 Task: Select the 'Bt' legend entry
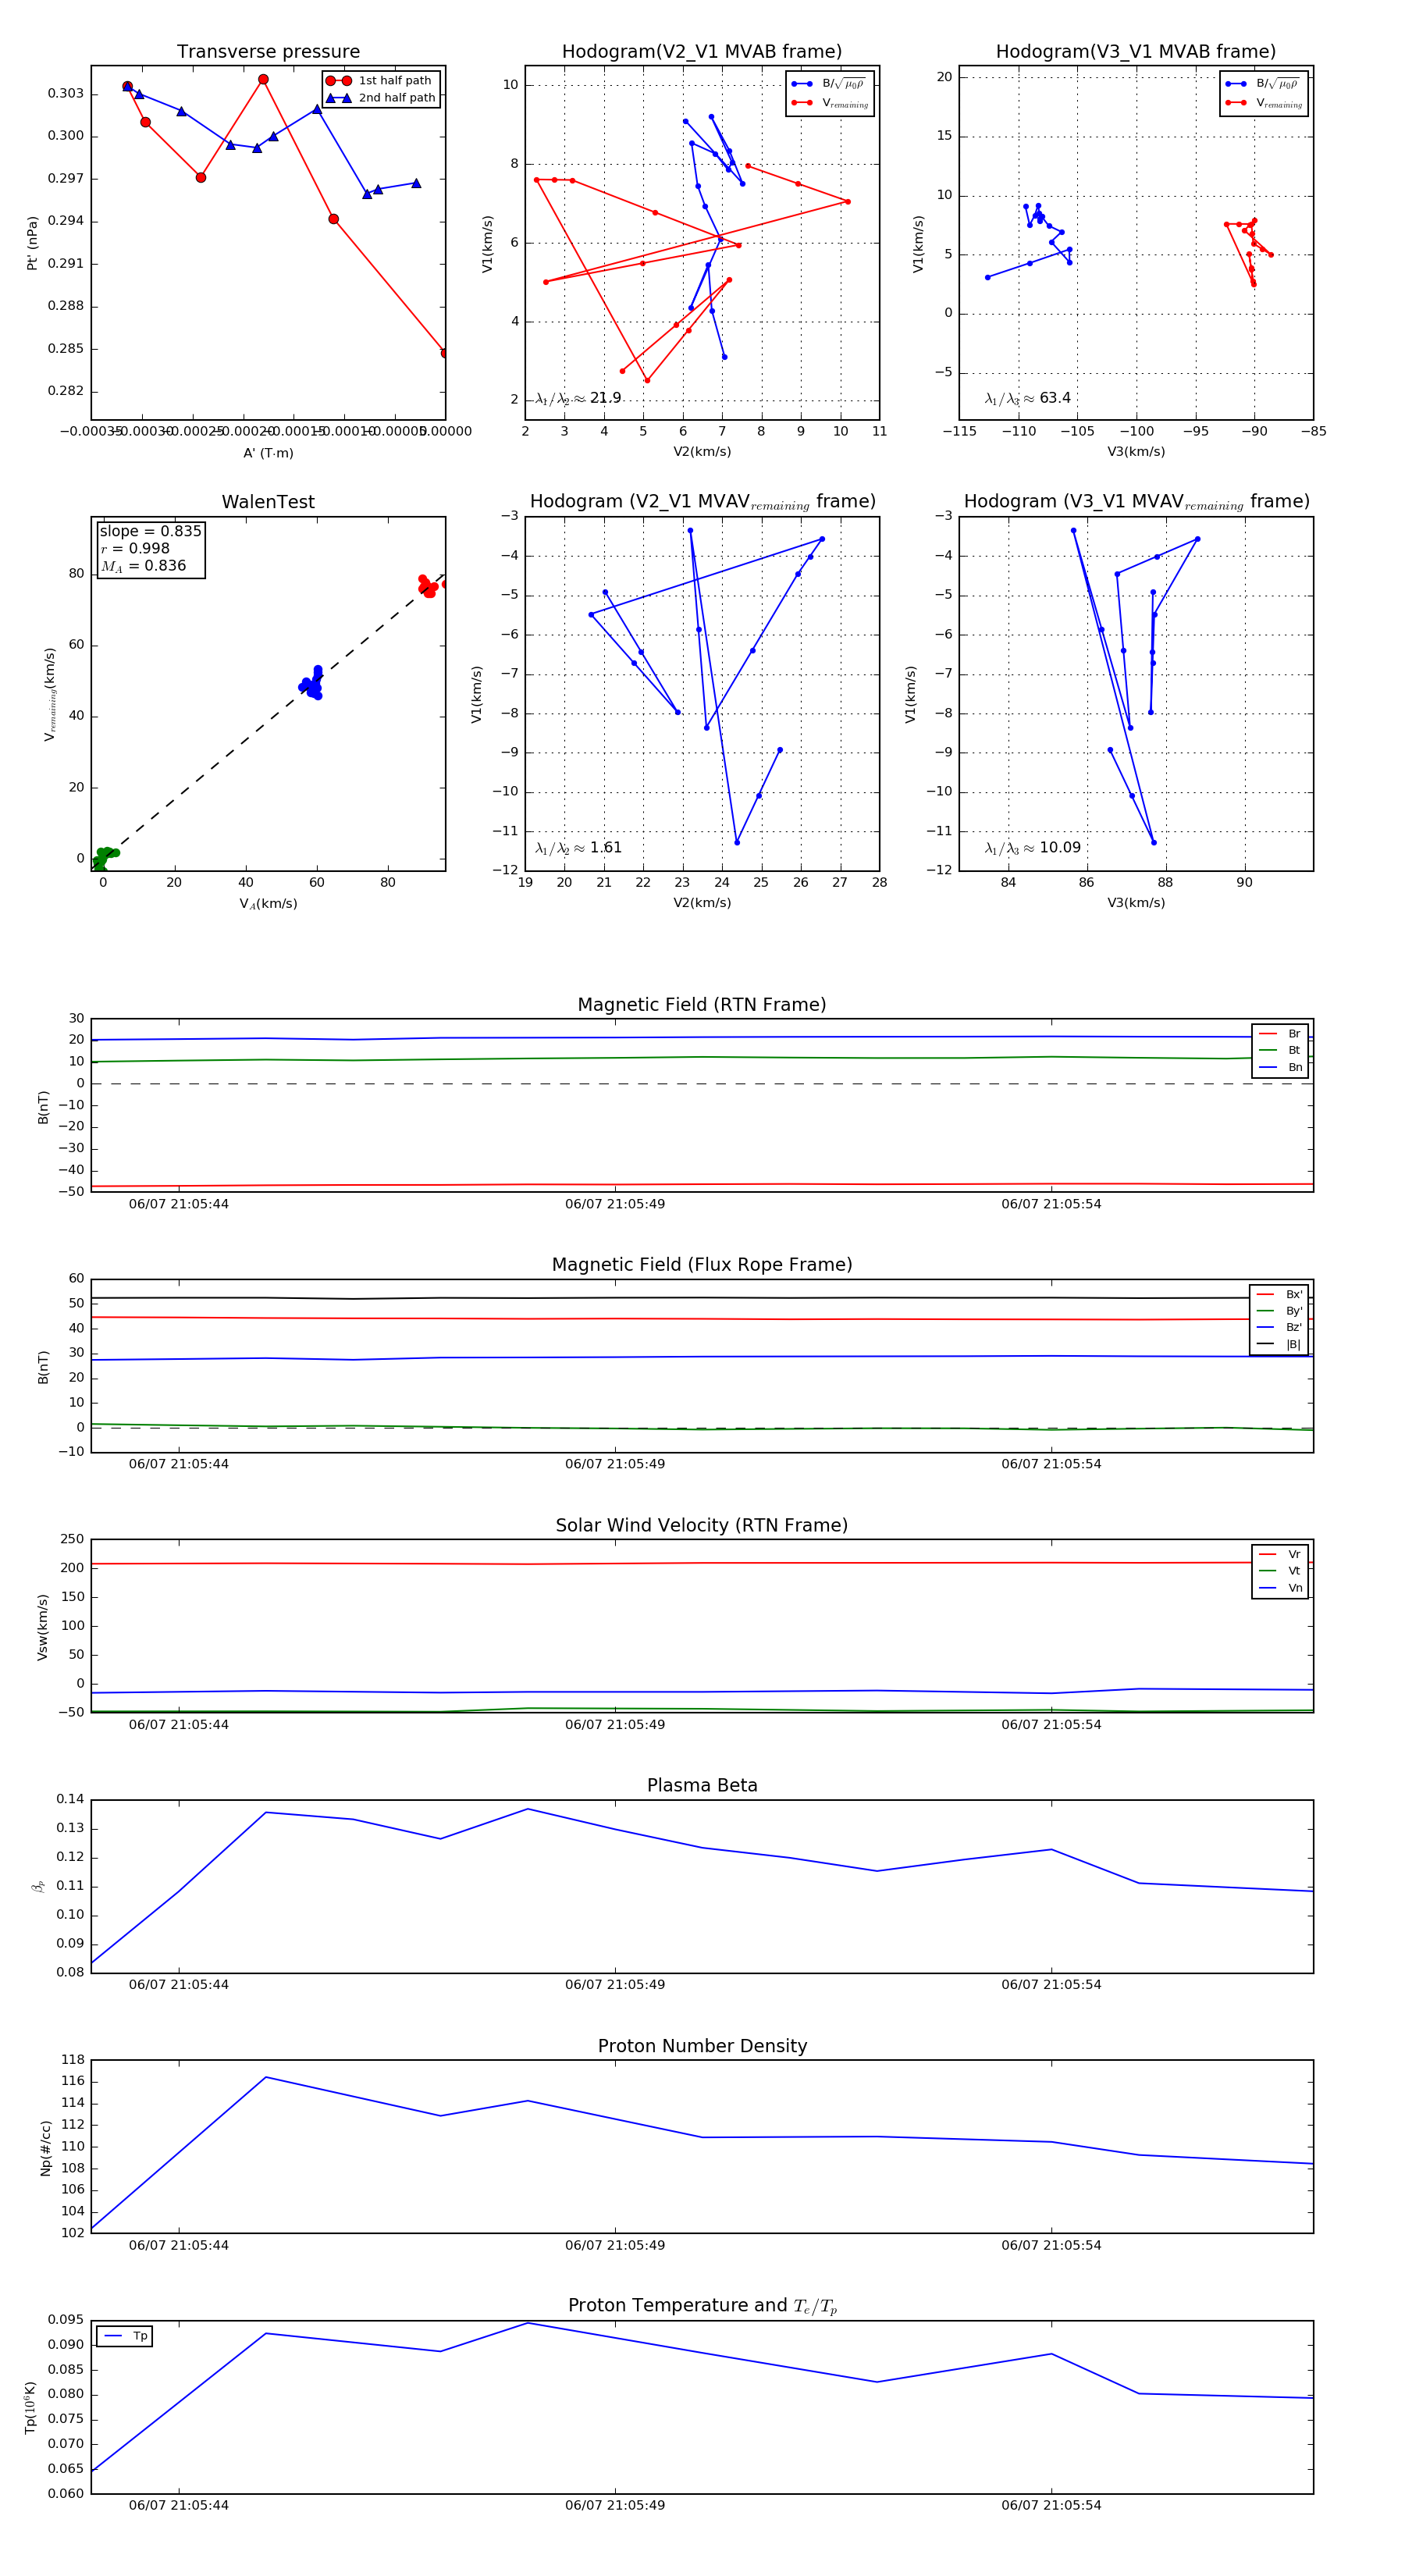[1280, 1051]
